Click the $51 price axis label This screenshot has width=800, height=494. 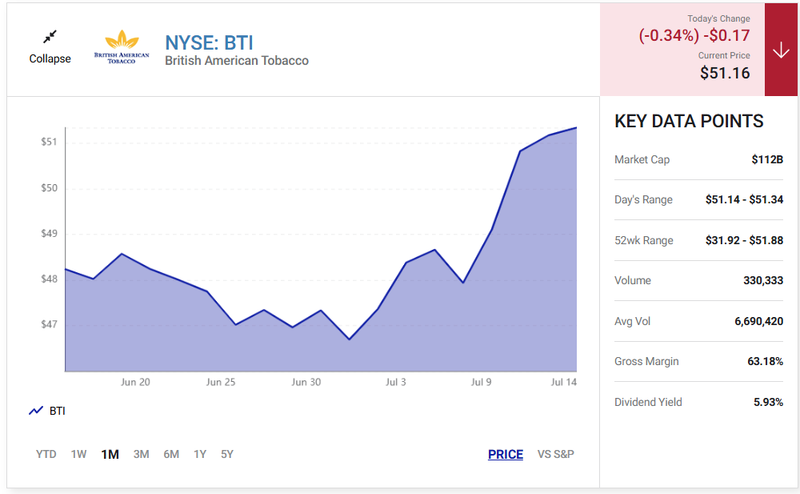[x=49, y=142]
